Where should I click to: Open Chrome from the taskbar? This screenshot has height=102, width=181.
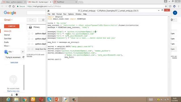point(25,99)
